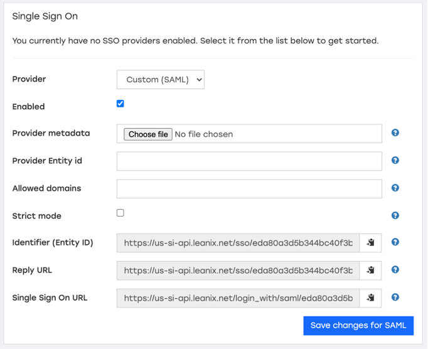Screen dimensions: 428x349
Task: Uncheck the Enabled checkbox
Action: click(120, 104)
